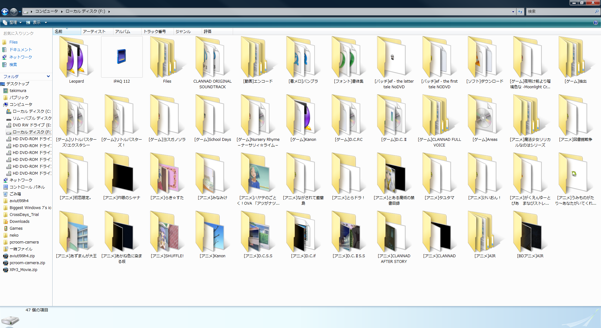Viewport: 601px width, 328px height.
Task: Open the [ゲーム]CLANNAD FULL VOICE folder
Action: click(x=439, y=115)
